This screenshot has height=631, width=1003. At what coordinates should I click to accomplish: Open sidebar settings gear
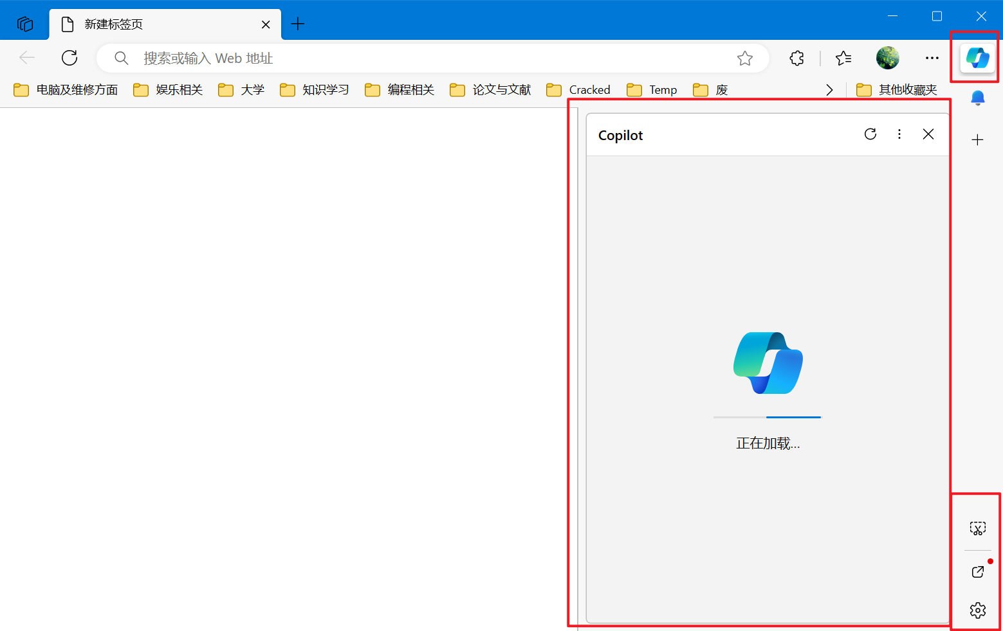(x=977, y=610)
